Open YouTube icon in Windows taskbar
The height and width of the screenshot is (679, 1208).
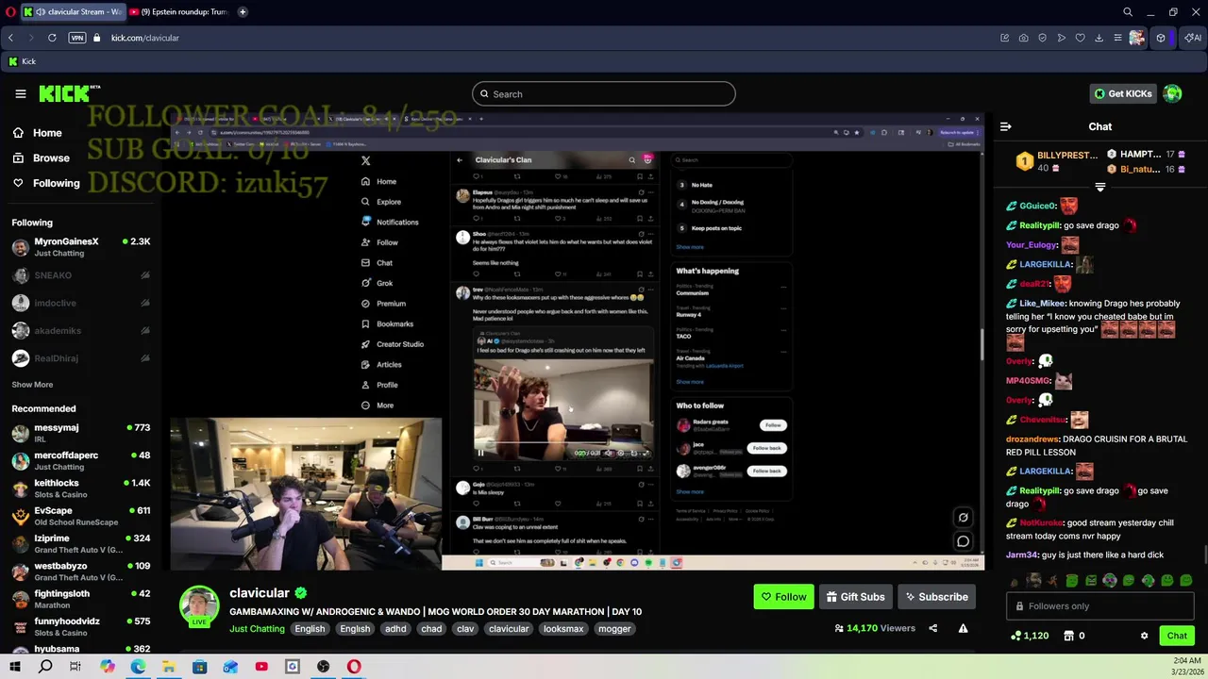click(x=261, y=667)
